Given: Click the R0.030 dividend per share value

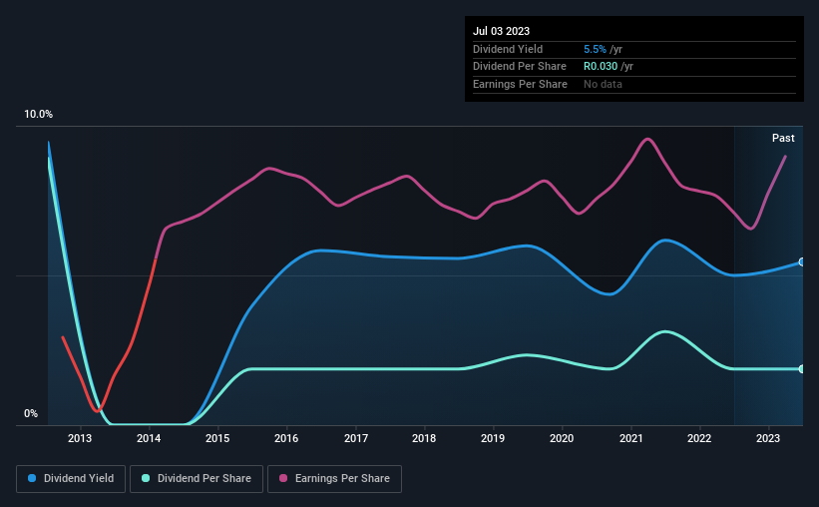Looking at the screenshot, I should (x=601, y=67).
